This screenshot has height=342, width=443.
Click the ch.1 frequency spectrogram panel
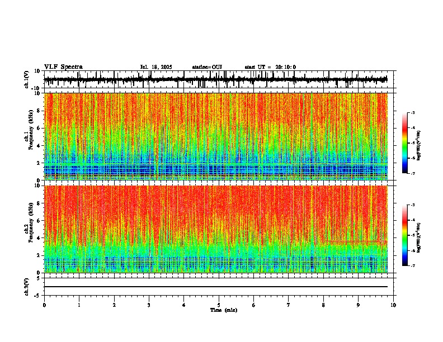(x=216, y=136)
